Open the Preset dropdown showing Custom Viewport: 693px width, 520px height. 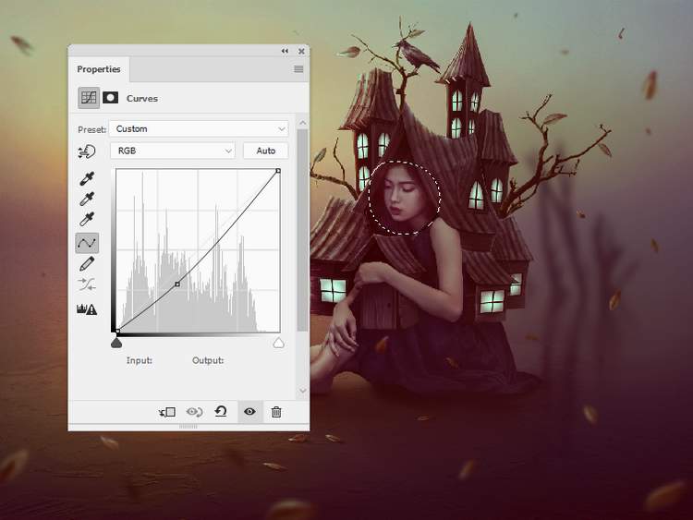click(x=199, y=128)
